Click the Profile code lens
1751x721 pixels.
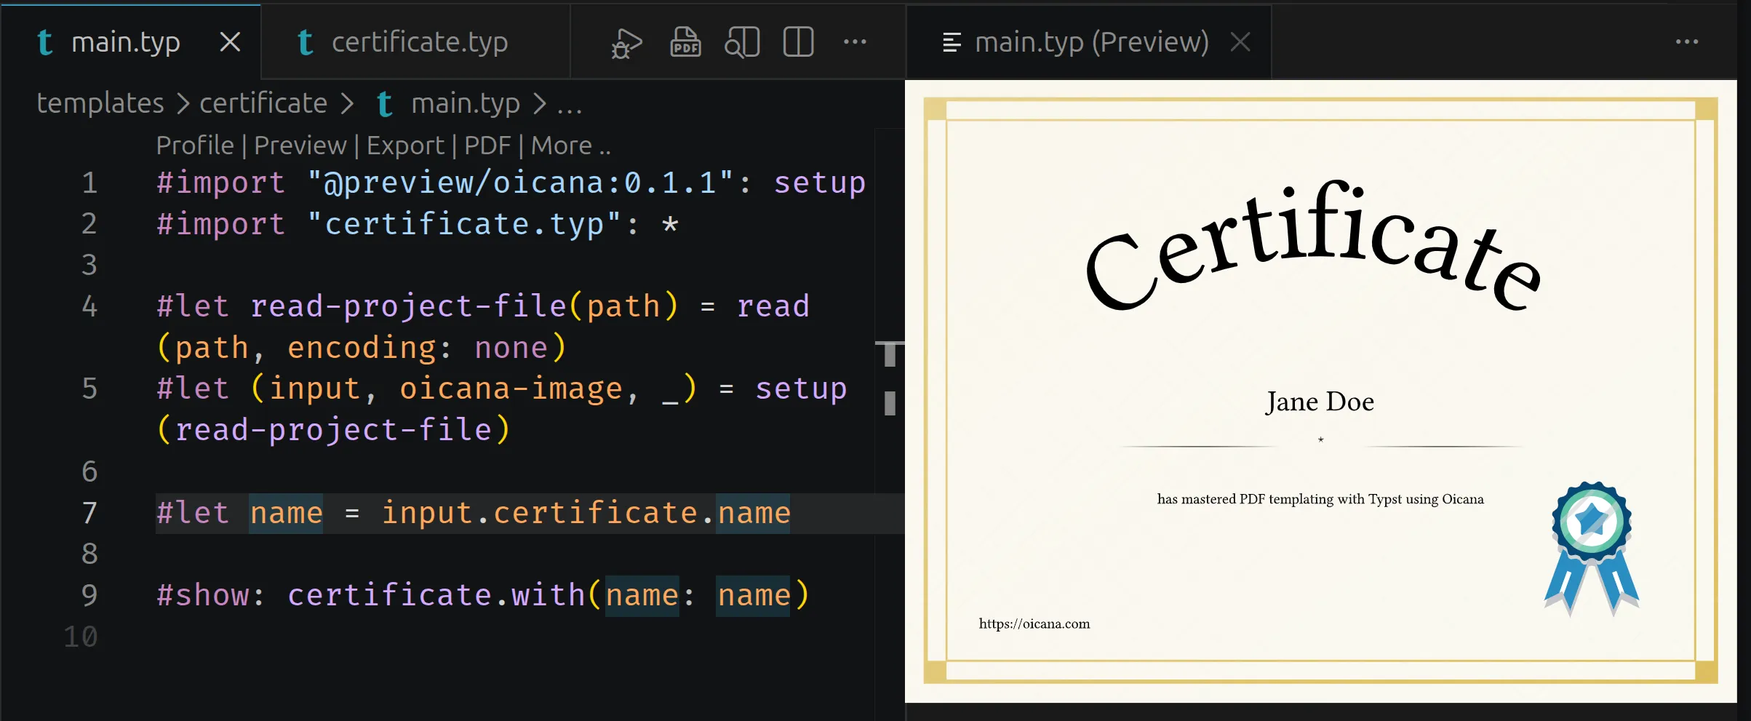coord(195,146)
